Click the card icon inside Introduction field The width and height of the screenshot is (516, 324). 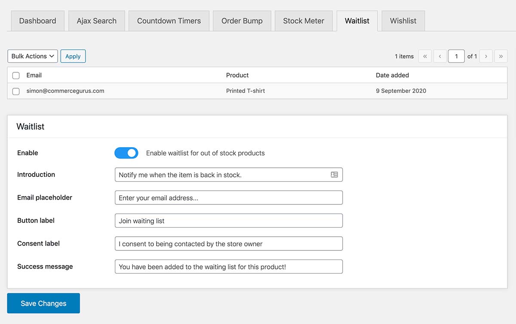(x=334, y=175)
